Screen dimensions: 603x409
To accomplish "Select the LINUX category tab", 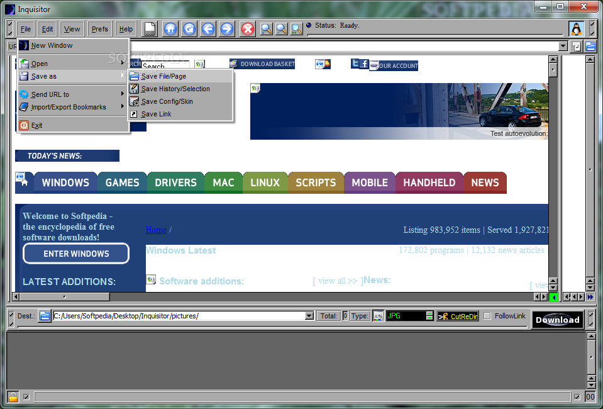I will pos(265,182).
